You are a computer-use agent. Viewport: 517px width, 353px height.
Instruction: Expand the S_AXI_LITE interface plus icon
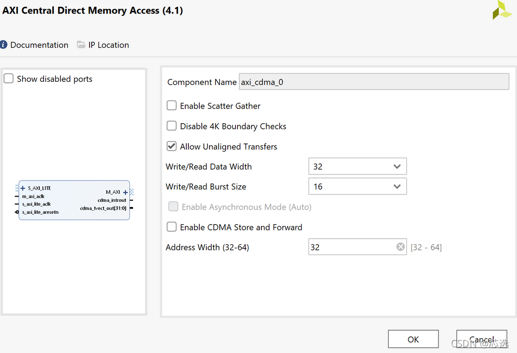tap(23, 188)
